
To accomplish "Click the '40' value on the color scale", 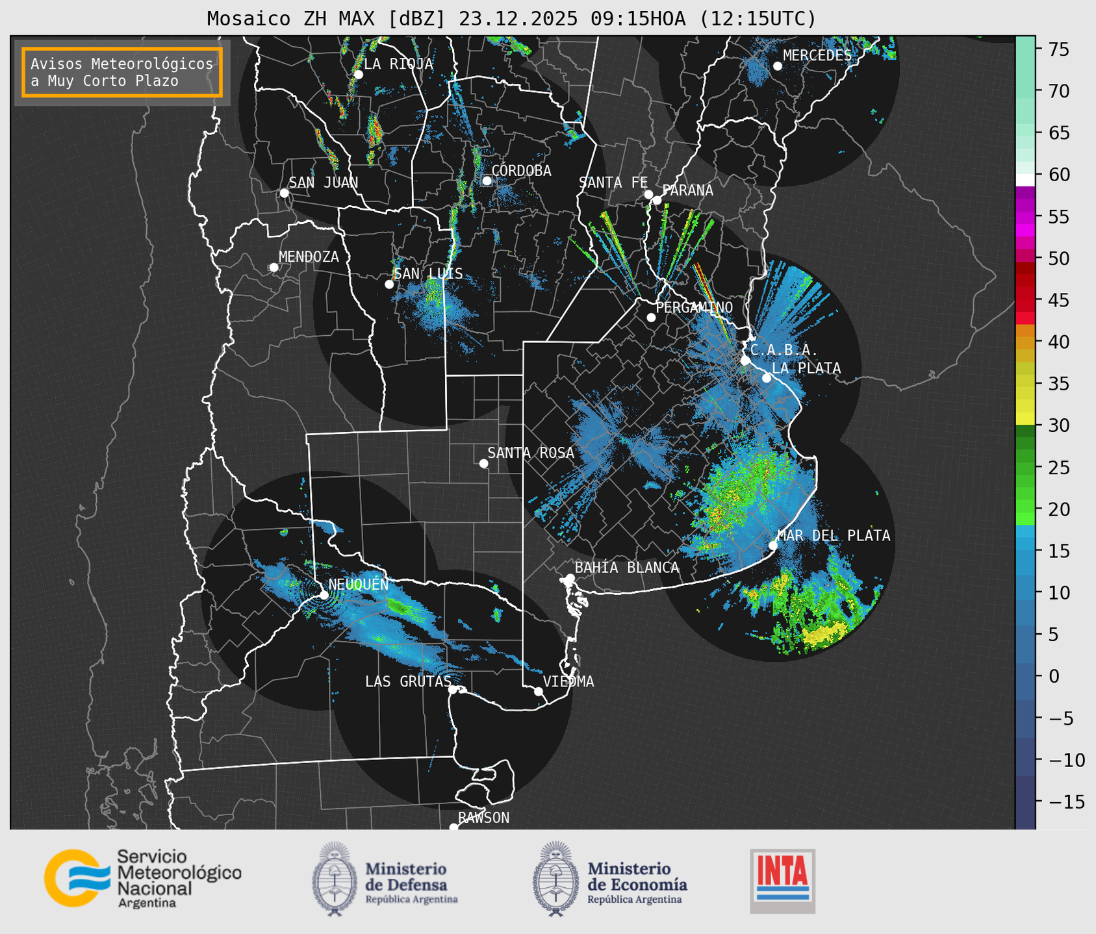I will pyautogui.click(x=1058, y=342).
